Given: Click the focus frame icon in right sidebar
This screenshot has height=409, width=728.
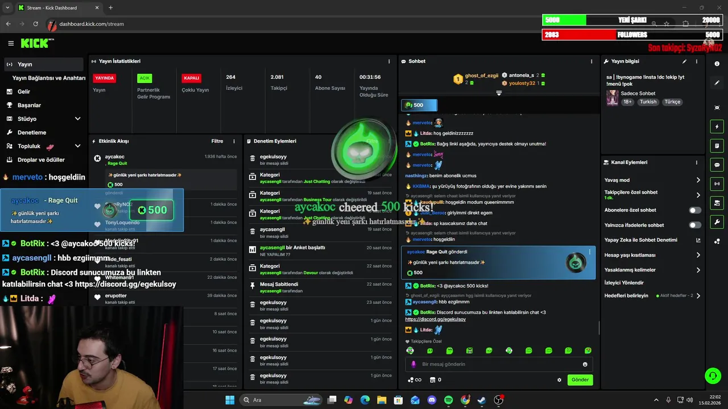Looking at the screenshot, I should pyautogui.click(x=717, y=108).
